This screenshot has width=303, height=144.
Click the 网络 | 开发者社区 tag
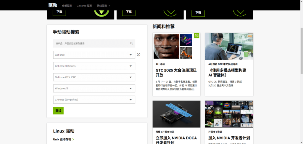[165, 132]
